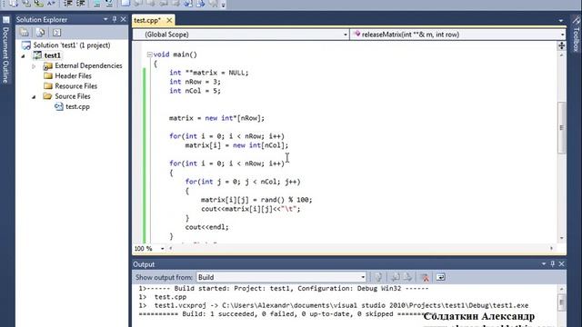Click Find Message in Code icon in Output
582x327 pixels.
[378, 277]
